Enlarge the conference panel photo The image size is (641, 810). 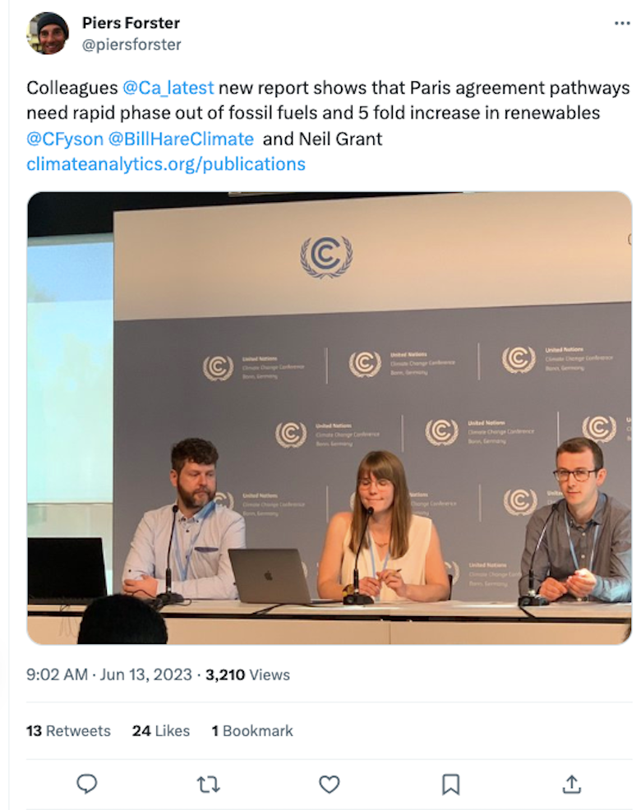click(330, 418)
